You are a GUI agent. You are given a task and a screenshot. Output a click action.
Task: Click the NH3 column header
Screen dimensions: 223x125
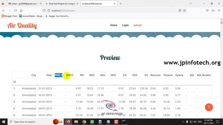pos(113,75)
